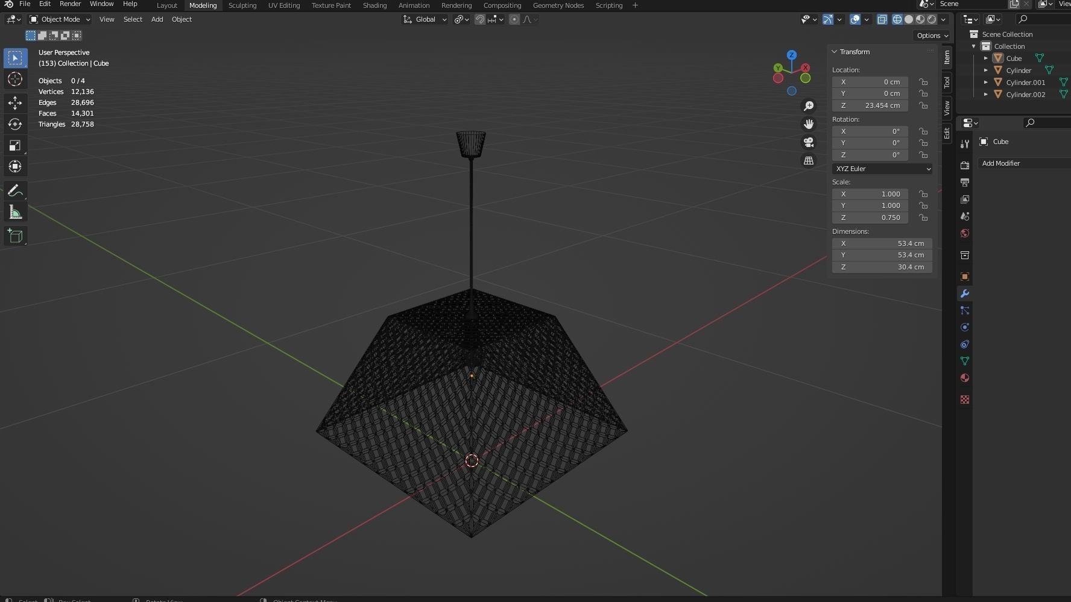Switch to solid viewport shading

click(x=909, y=19)
